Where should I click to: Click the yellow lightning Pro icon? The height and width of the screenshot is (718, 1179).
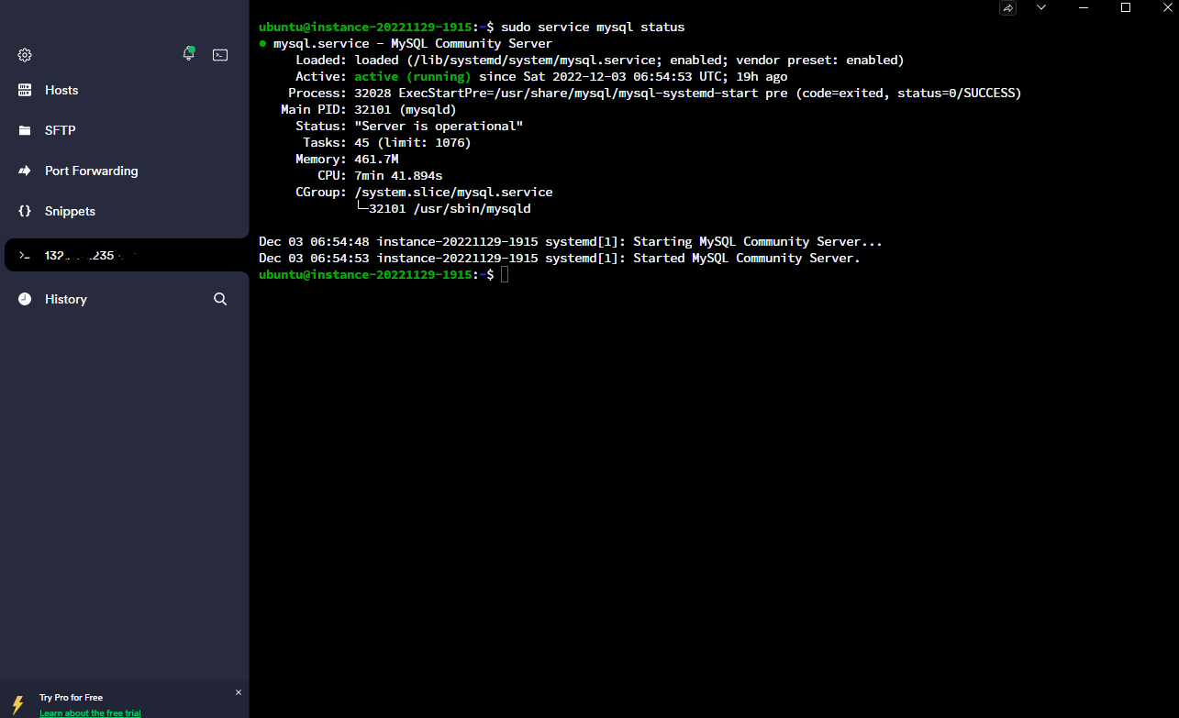18,704
